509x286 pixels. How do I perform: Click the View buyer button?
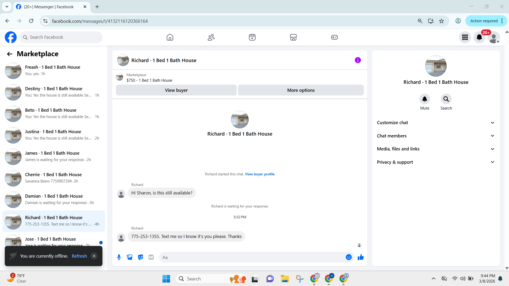pyautogui.click(x=176, y=90)
